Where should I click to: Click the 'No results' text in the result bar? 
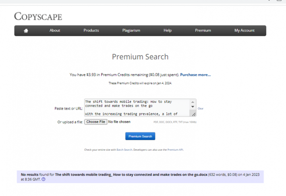point(29,175)
